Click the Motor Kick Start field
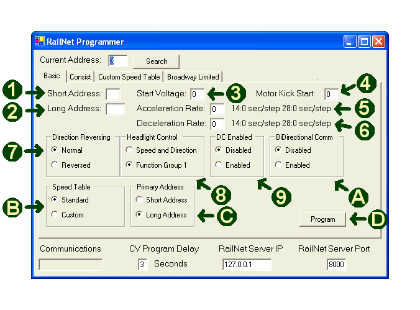The width and height of the screenshot is (420, 310). coord(331,94)
